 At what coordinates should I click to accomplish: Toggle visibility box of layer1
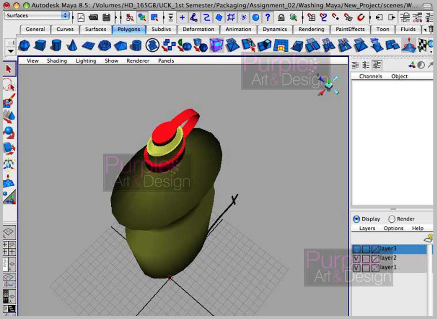tap(356, 268)
